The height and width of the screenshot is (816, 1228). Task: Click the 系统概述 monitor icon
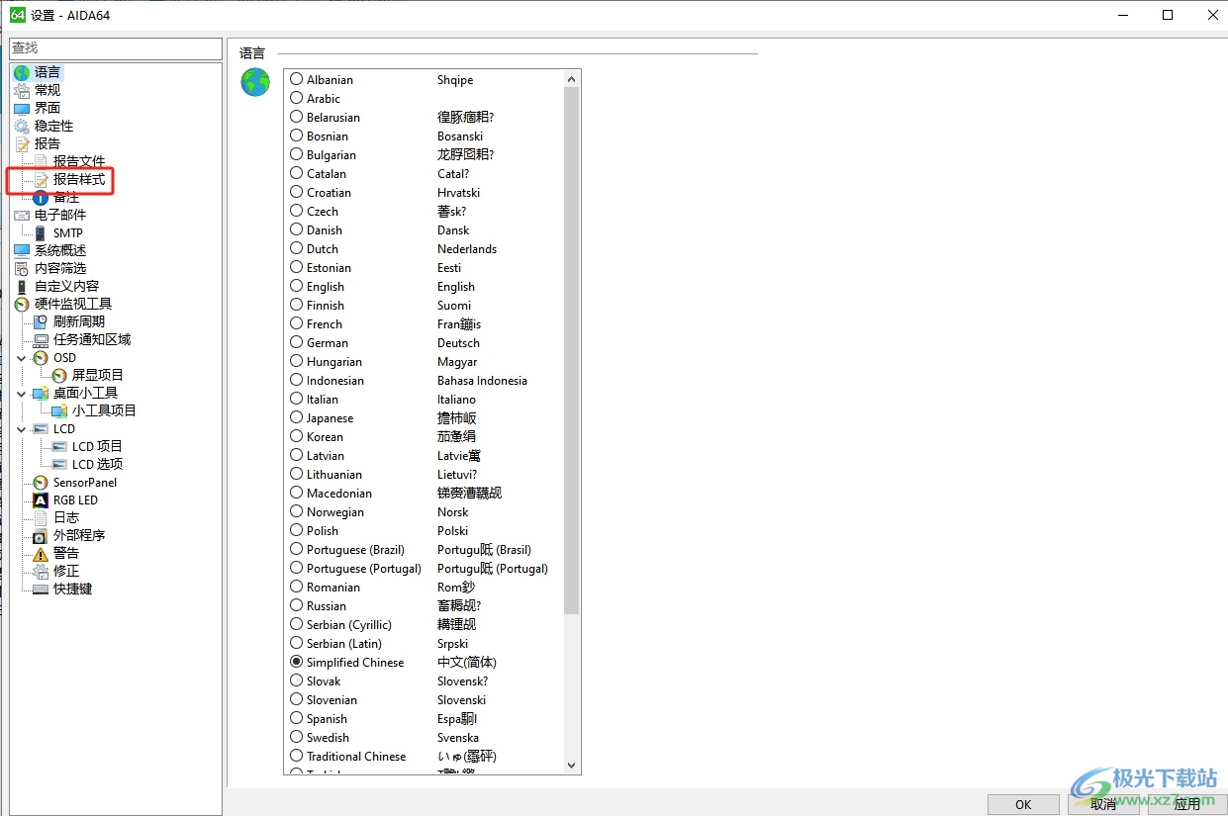pos(22,250)
